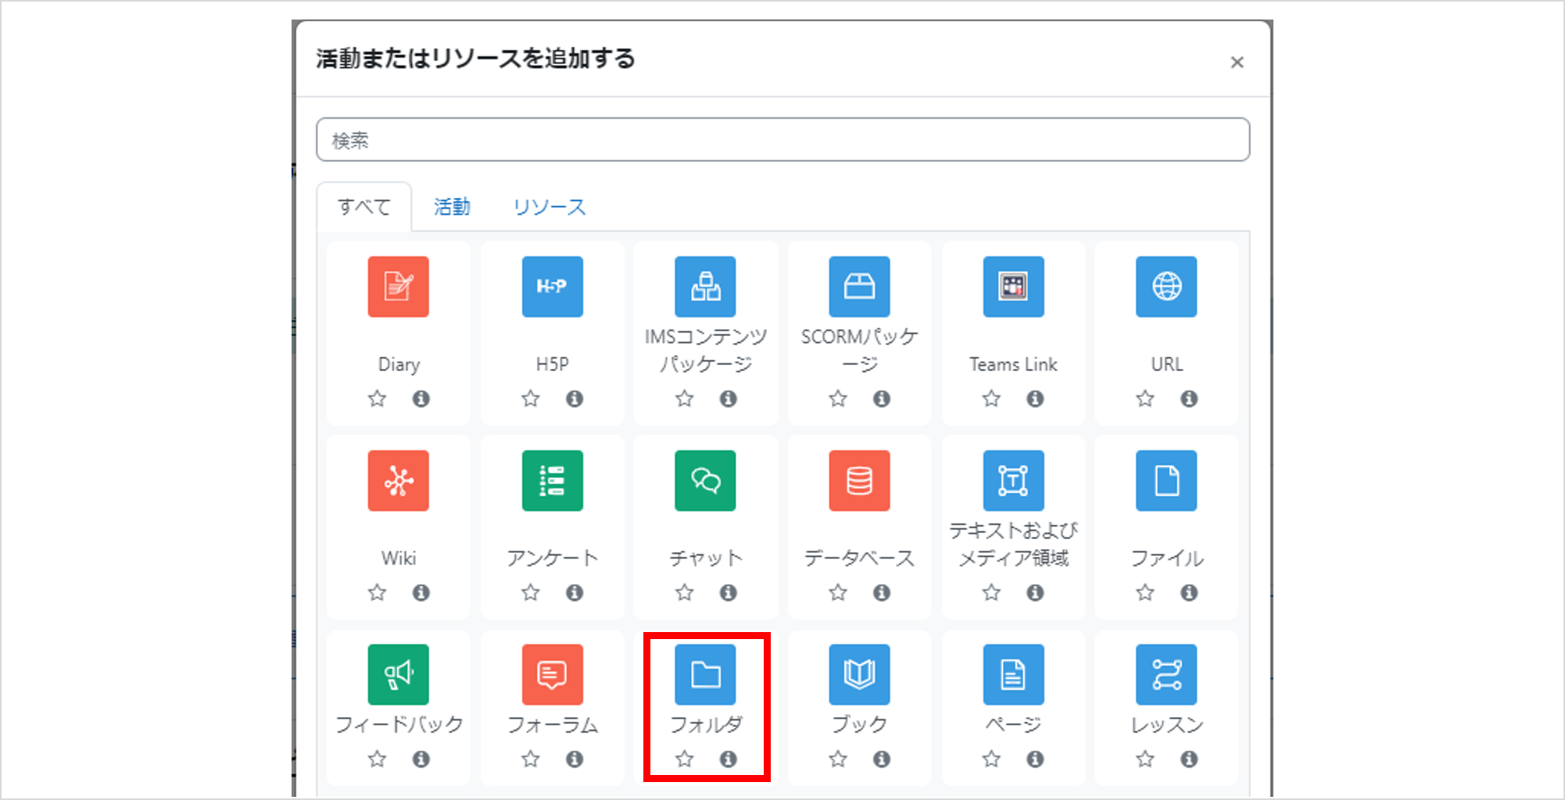Star URL as a favourite
The image size is (1565, 800).
click(x=1145, y=398)
